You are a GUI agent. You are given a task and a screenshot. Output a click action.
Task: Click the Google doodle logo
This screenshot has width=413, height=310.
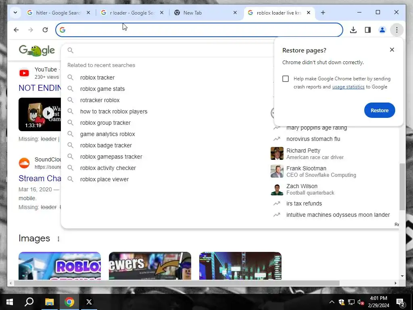point(37,50)
